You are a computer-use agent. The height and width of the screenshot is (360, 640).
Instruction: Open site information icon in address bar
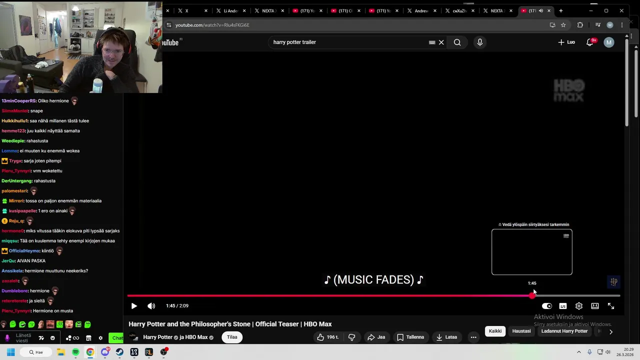point(169,25)
